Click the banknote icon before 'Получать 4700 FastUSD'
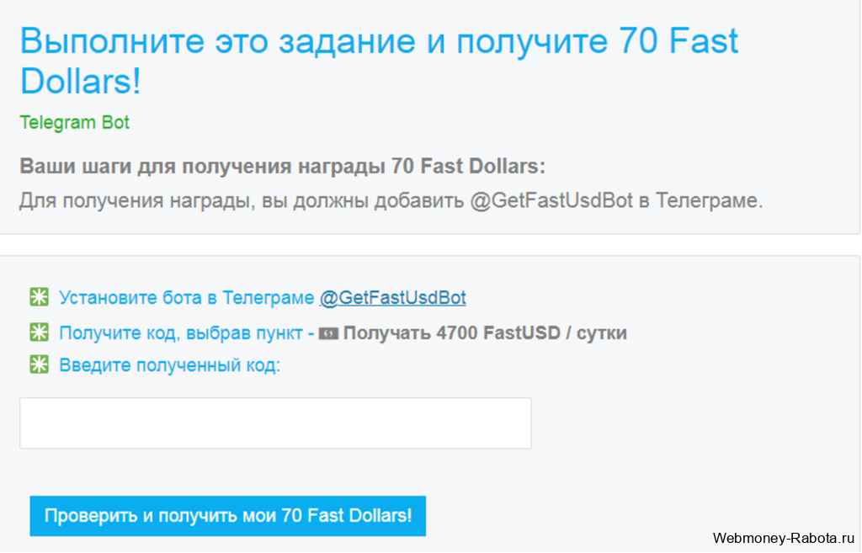The width and height of the screenshot is (862, 553). tap(328, 333)
